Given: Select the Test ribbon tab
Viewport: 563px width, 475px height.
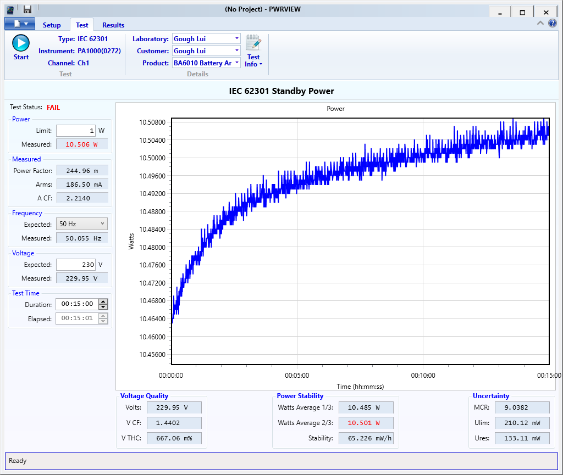Looking at the screenshot, I should point(82,25).
